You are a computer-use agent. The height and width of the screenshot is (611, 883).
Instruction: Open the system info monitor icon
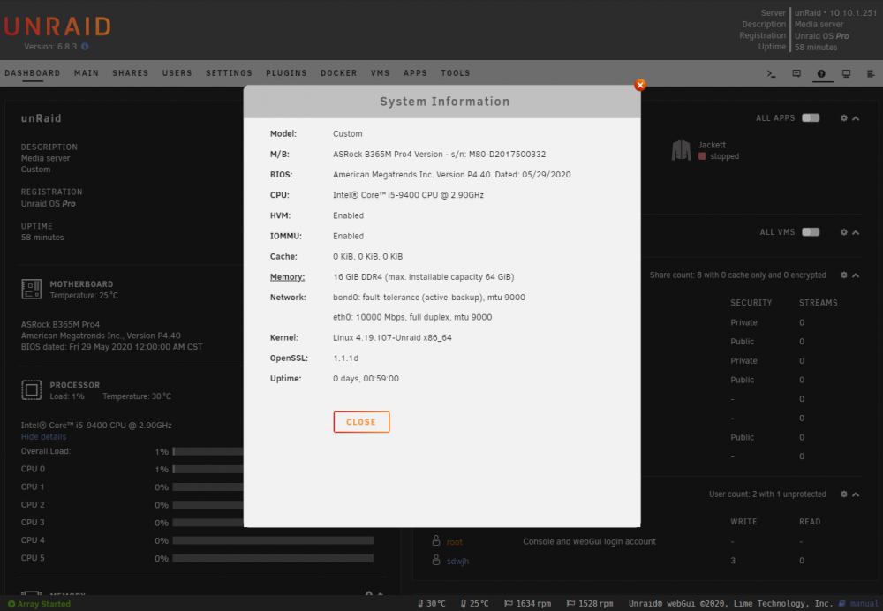pos(846,74)
